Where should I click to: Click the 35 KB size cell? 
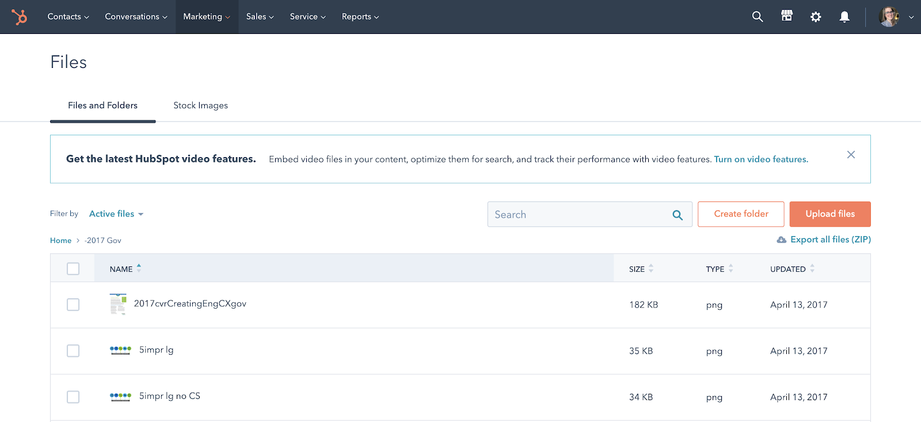641,351
